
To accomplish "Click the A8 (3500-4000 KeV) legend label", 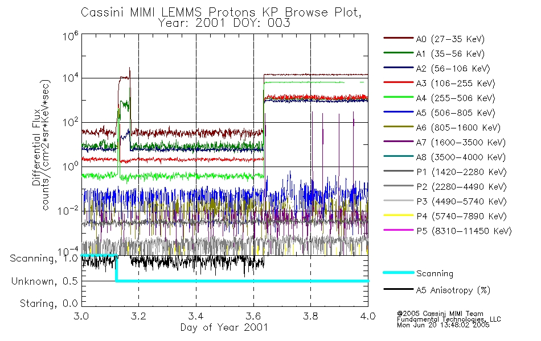I will pyautogui.click(x=461, y=157).
